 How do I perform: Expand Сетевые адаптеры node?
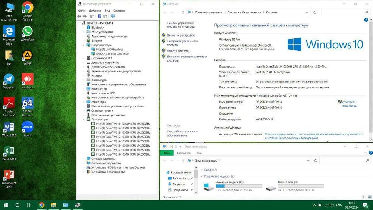coord(84,159)
